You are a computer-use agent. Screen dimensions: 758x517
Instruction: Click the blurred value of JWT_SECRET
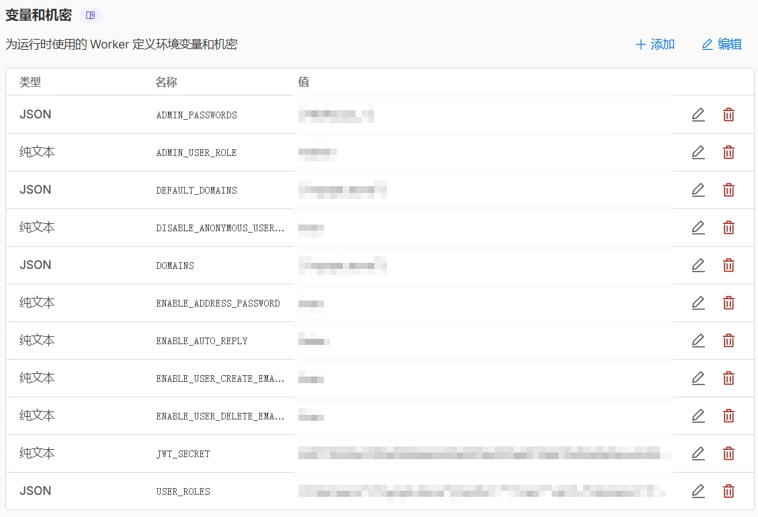click(x=484, y=454)
